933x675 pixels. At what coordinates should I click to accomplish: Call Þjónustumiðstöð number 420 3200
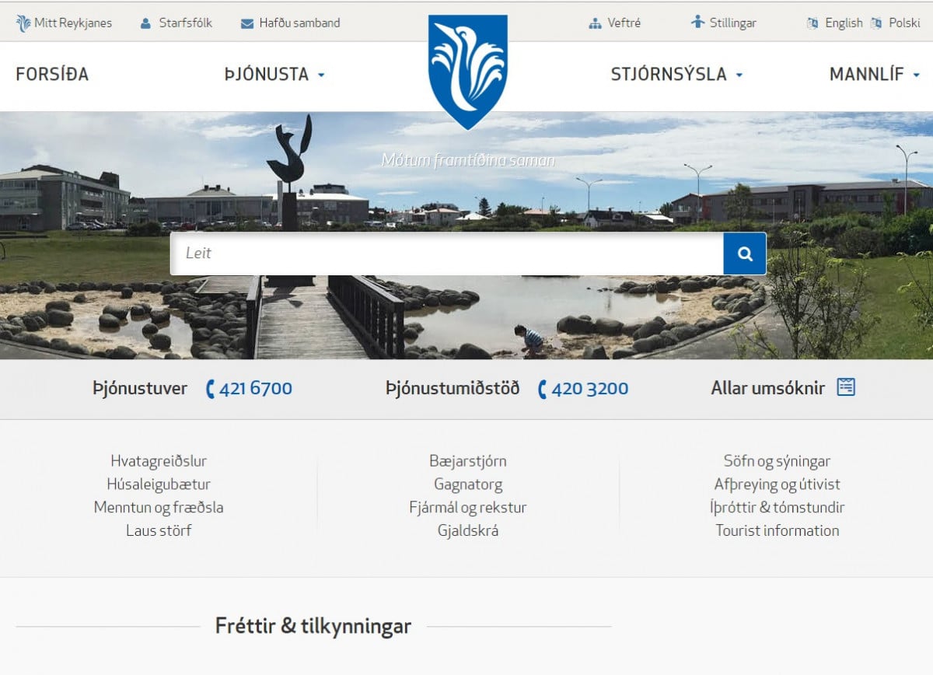coord(589,388)
